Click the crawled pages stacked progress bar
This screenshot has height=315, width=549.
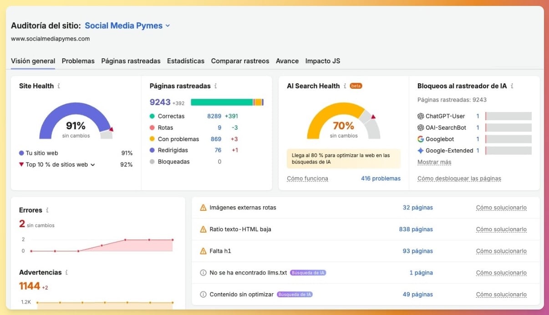227,102
